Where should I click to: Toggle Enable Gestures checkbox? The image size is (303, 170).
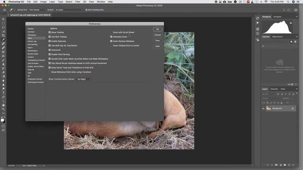click(50, 41)
